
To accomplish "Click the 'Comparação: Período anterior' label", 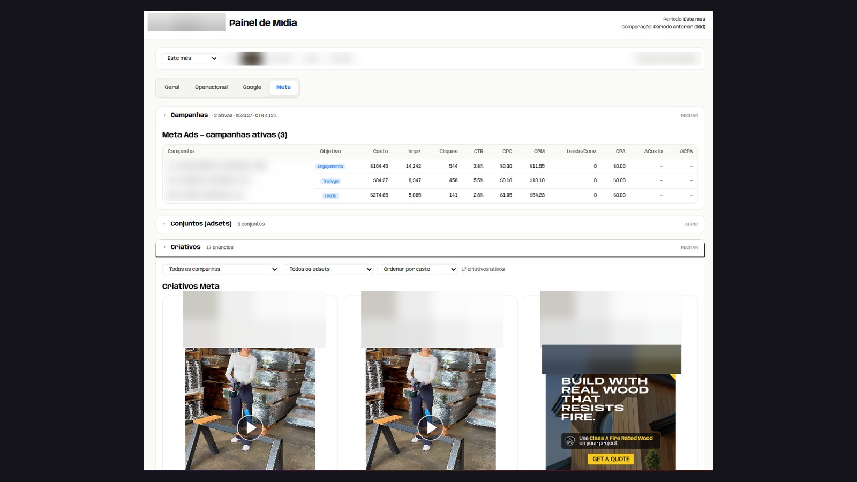I will pyautogui.click(x=663, y=27).
